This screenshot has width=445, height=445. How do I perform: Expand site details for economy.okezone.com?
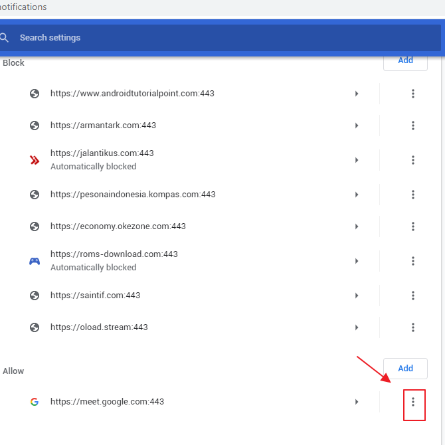pos(357,226)
